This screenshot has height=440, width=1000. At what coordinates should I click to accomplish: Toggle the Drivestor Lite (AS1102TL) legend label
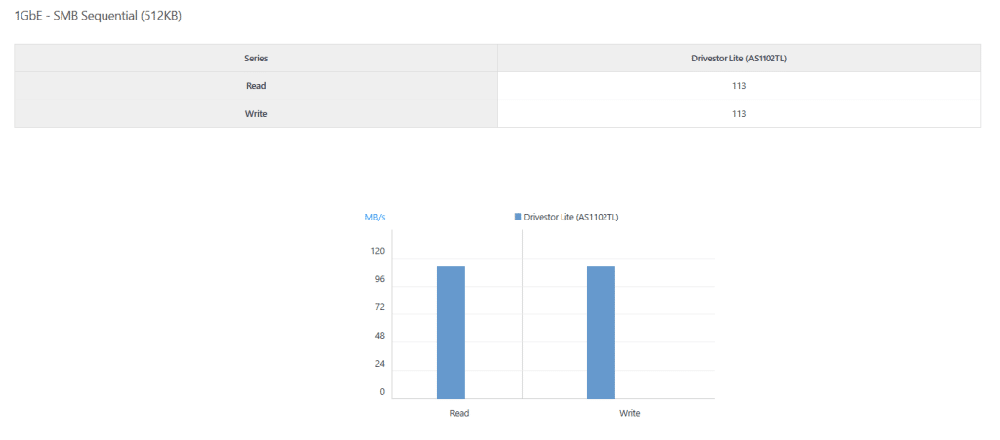[x=571, y=217]
